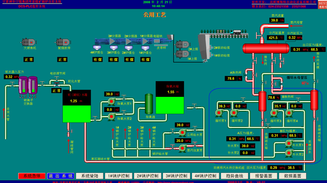Select the 循环泵1 pump icon

pos(219,113)
